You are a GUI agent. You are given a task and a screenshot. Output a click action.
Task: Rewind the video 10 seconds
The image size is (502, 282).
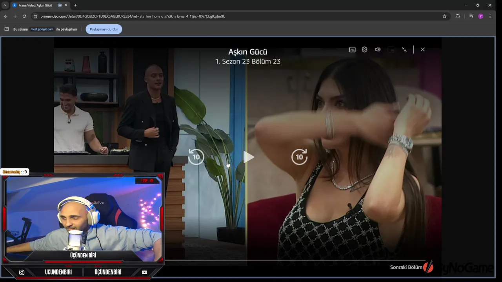(x=196, y=157)
